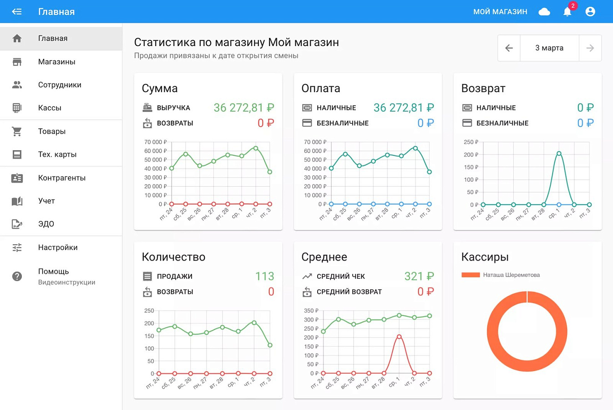Open notifications bell with badge 2
613x410 pixels.
click(x=567, y=12)
